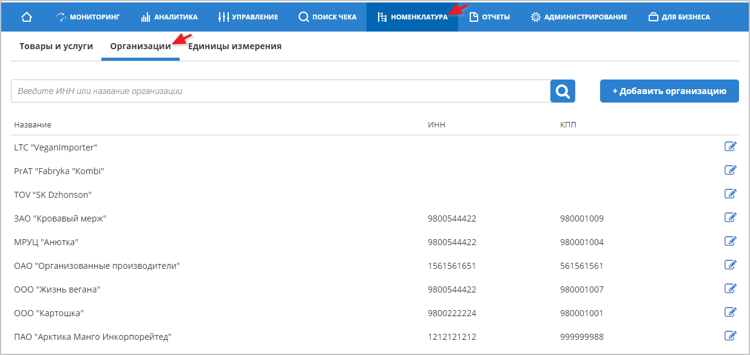Go to the Аналитика section
This screenshot has width=750, height=355.
coord(169,17)
